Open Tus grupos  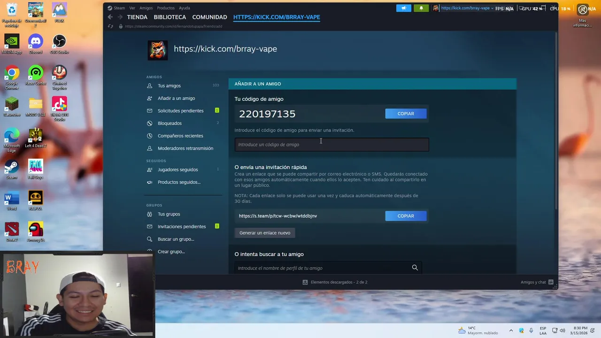[x=169, y=214]
